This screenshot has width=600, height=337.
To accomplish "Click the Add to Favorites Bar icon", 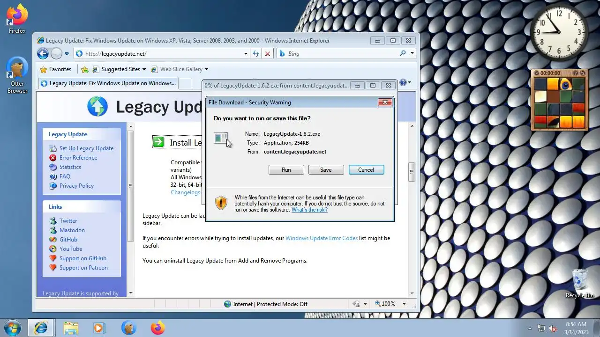I will [85, 69].
